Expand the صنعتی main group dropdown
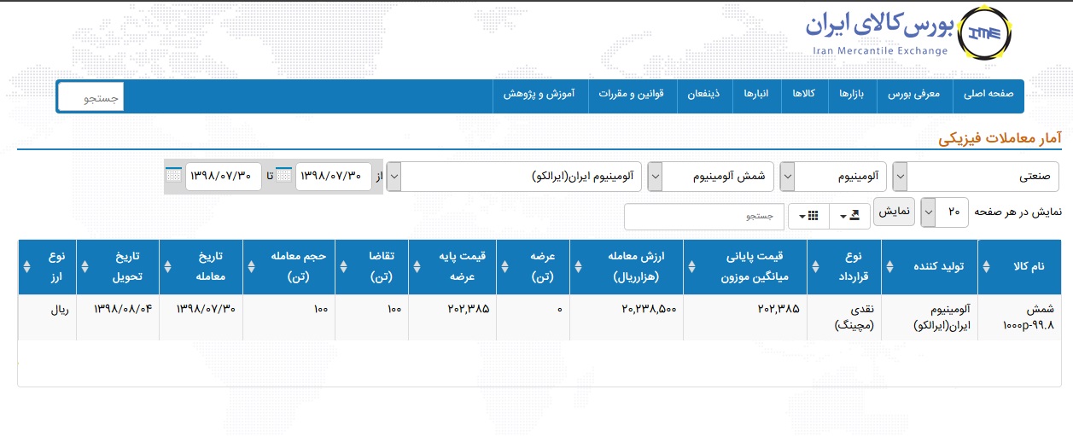This screenshot has width=1073, height=436. point(901,177)
